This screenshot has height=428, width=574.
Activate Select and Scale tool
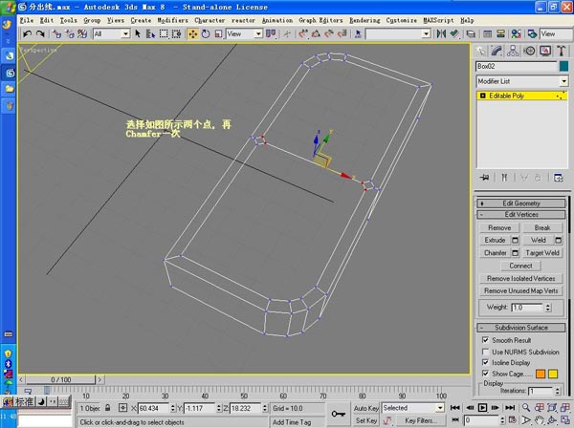click(218, 34)
